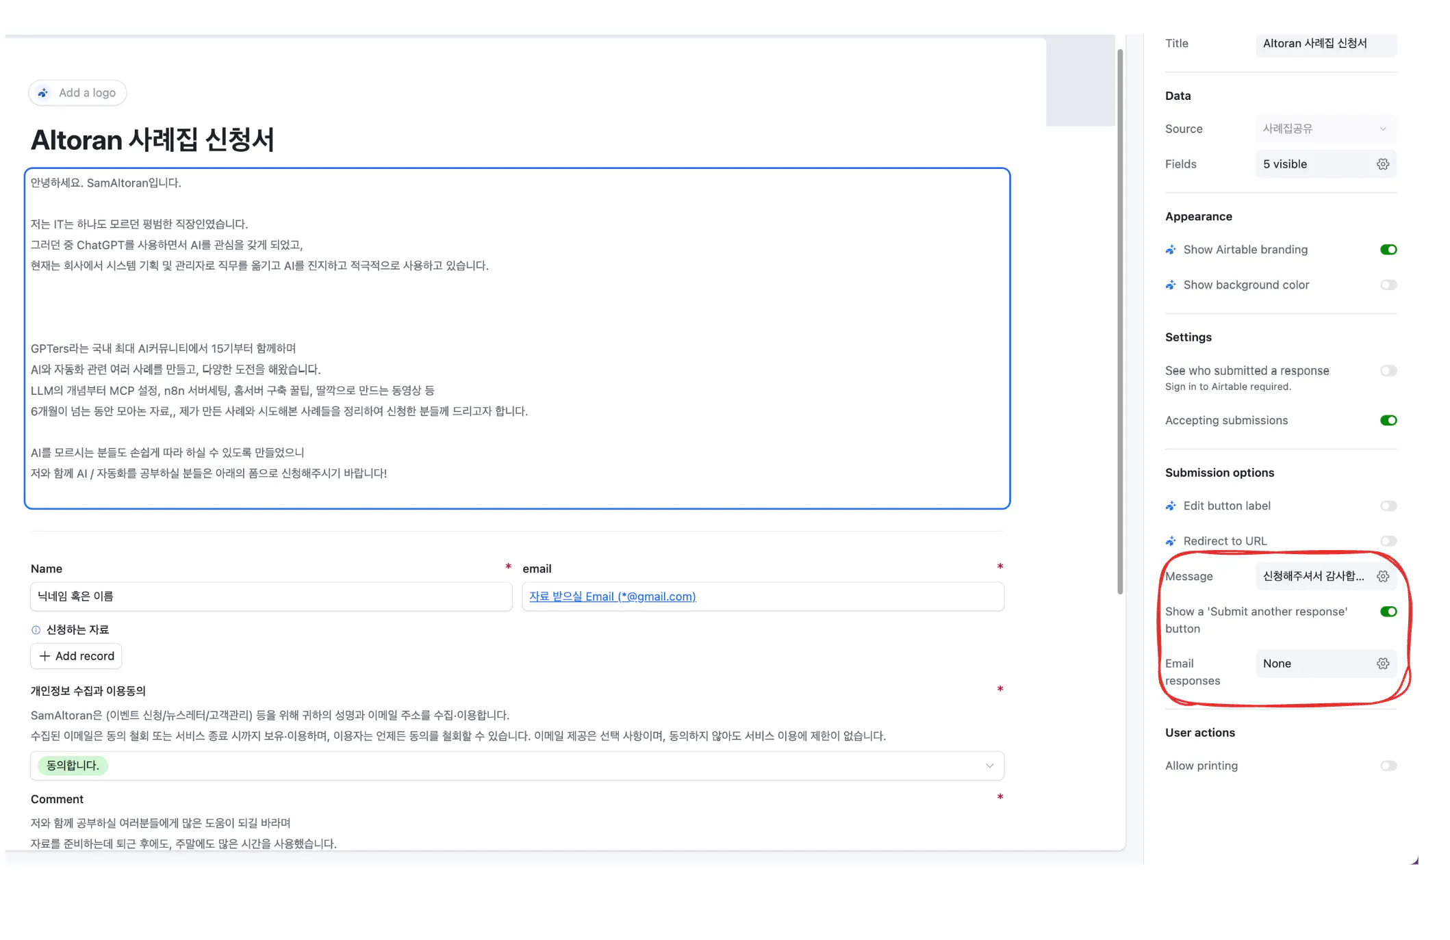Viewport: 1450px width, 940px height.
Task: Click the Appearance section heading
Action: pos(1199,216)
